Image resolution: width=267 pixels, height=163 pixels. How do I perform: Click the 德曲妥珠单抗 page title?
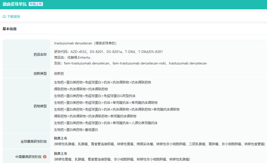pyautogui.click(x=15, y=4)
